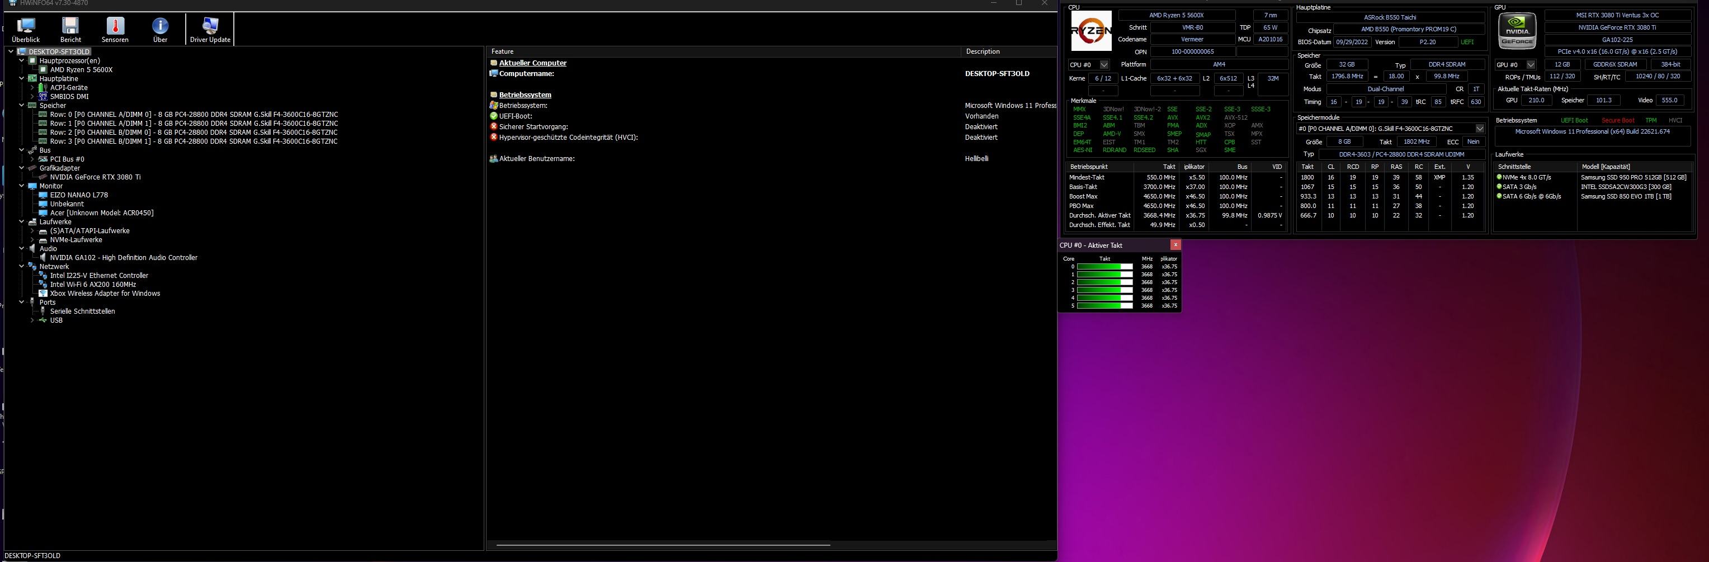Click the Description column header
The width and height of the screenshot is (1709, 562).
point(1008,51)
